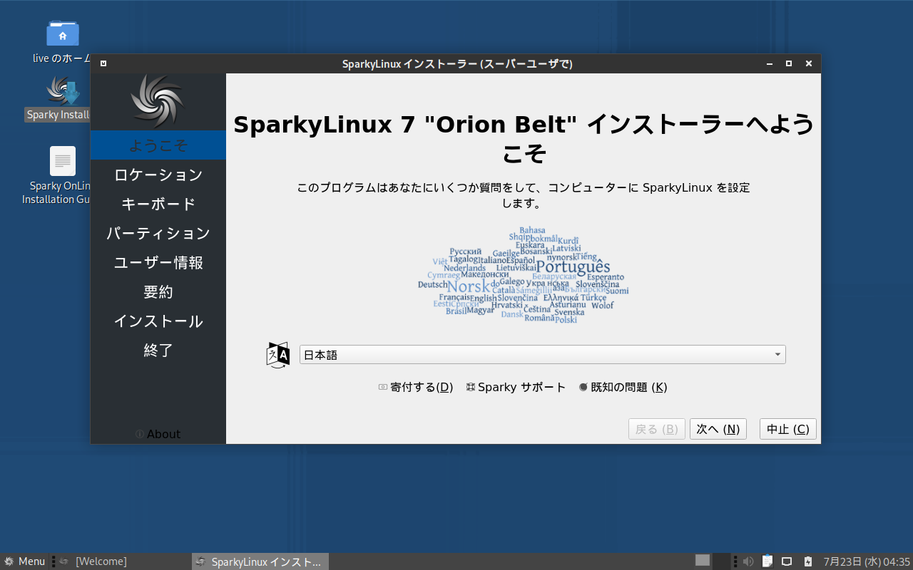Select the ロケーション step in the sidebar
This screenshot has height=570, width=913.
tap(158, 175)
